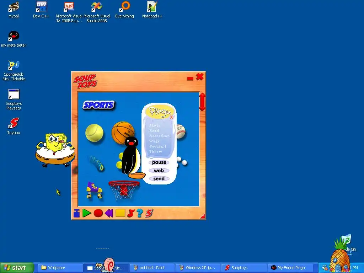Minimize the Soup Toys window
364x273 pixels.
click(x=190, y=79)
